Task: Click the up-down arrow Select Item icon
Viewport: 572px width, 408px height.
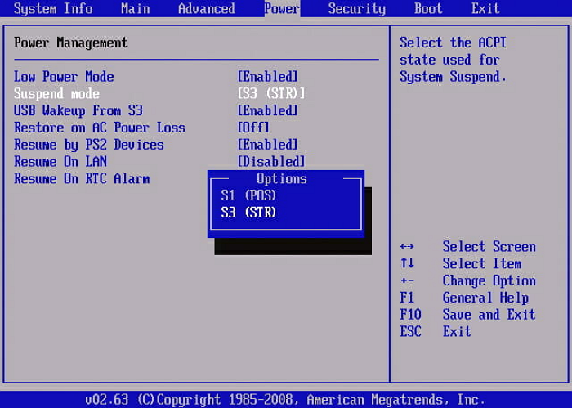Action: pyautogui.click(x=407, y=263)
